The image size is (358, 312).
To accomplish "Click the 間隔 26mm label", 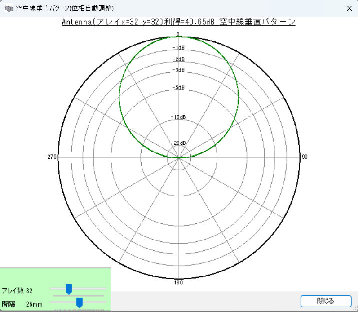I will click(x=23, y=304).
